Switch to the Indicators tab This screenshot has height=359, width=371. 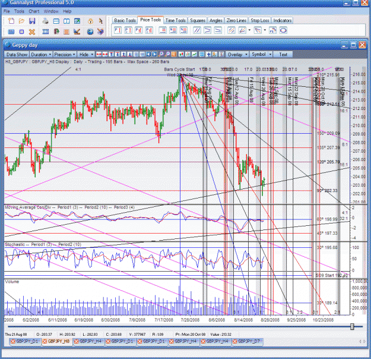[283, 20]
